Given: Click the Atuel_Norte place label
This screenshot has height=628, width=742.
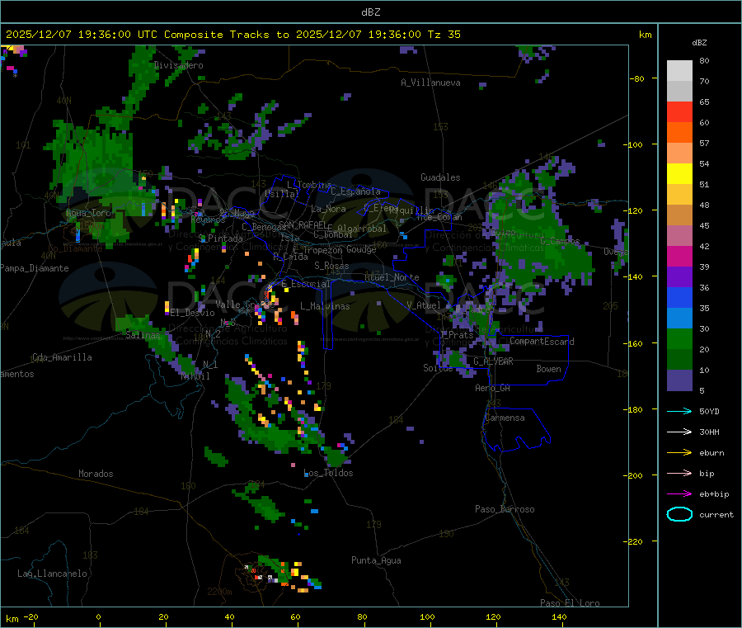Looking at the screenshot, I should point(392,277).
